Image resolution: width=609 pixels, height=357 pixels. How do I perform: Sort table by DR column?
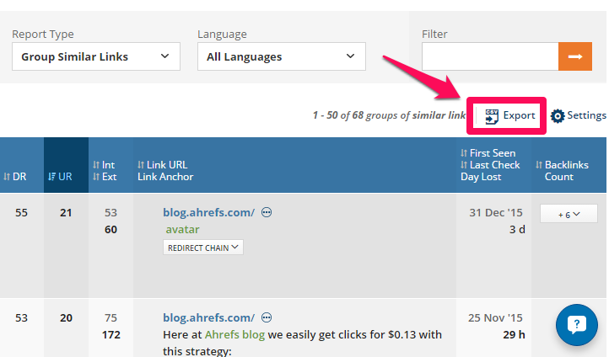(x=14, y=177)
